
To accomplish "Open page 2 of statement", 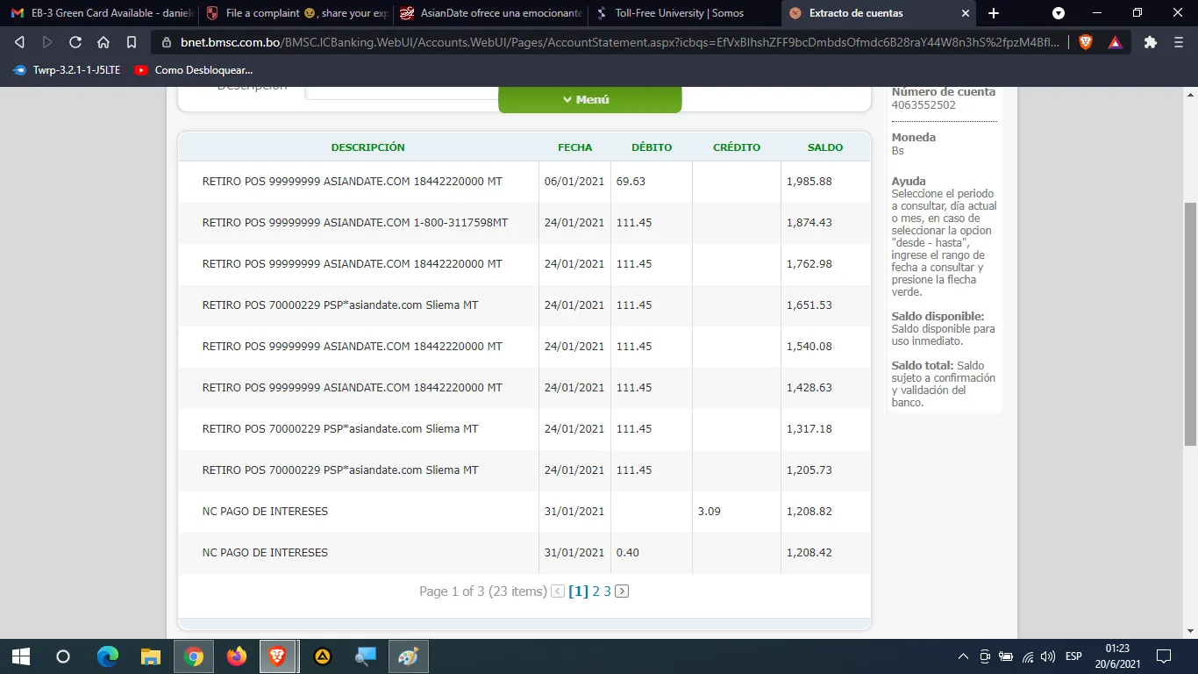I will [595, 592].
